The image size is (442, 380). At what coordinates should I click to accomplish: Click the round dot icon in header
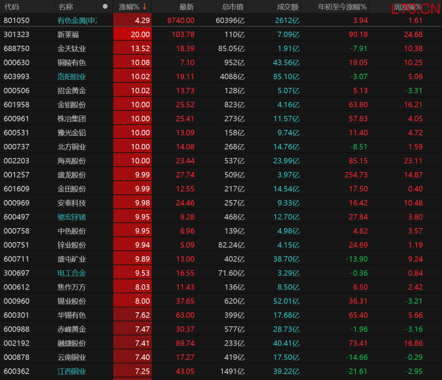tap(105, 6)
